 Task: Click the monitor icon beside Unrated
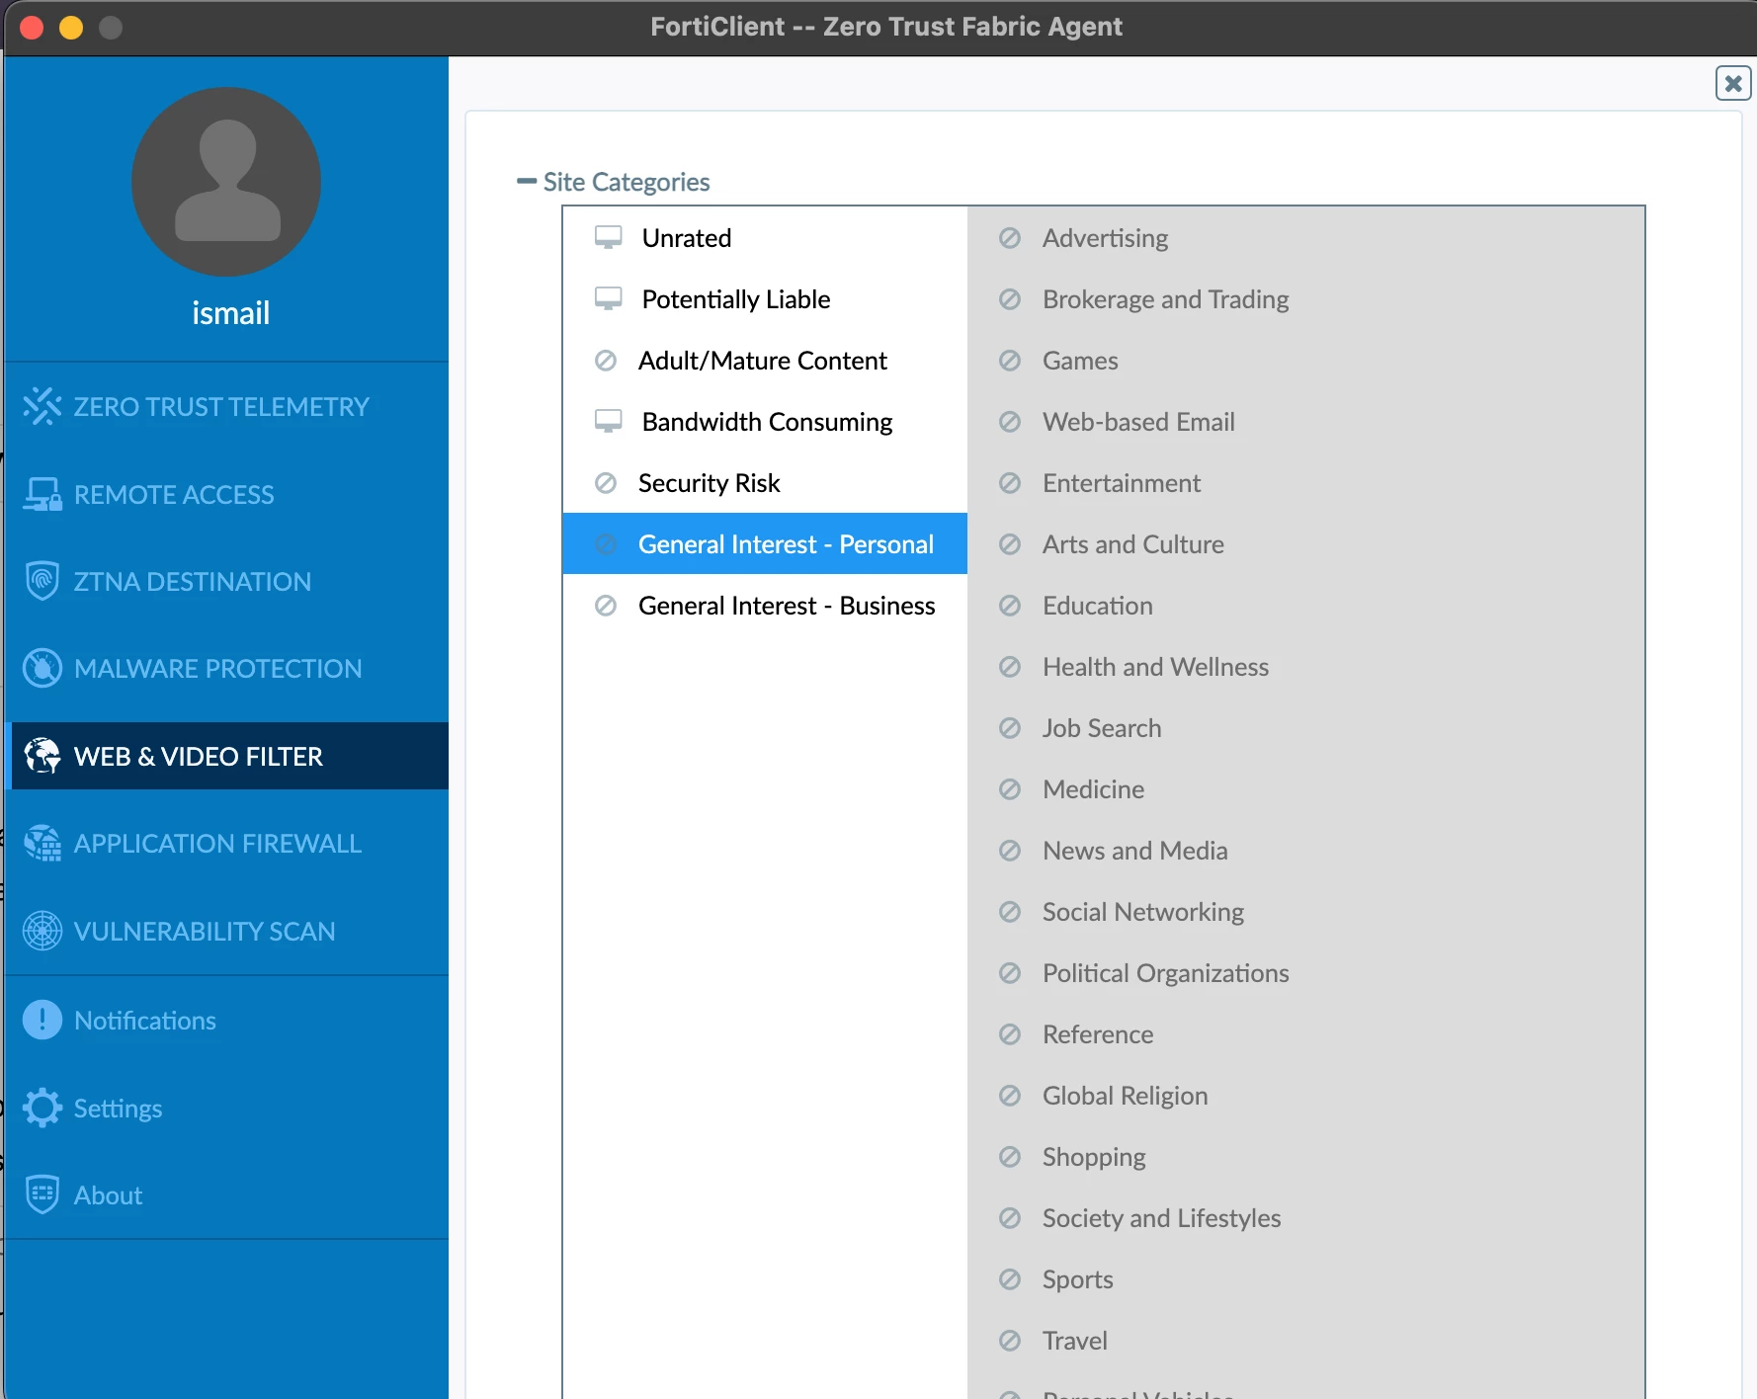click(608, 238)
